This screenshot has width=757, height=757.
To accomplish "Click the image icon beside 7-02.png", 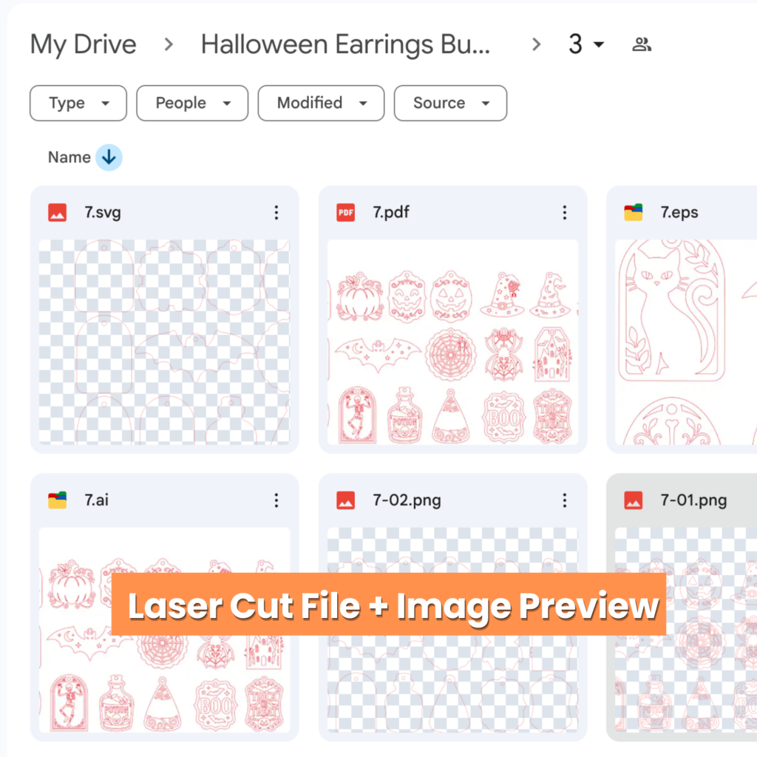I will click(x=346, y=500).
